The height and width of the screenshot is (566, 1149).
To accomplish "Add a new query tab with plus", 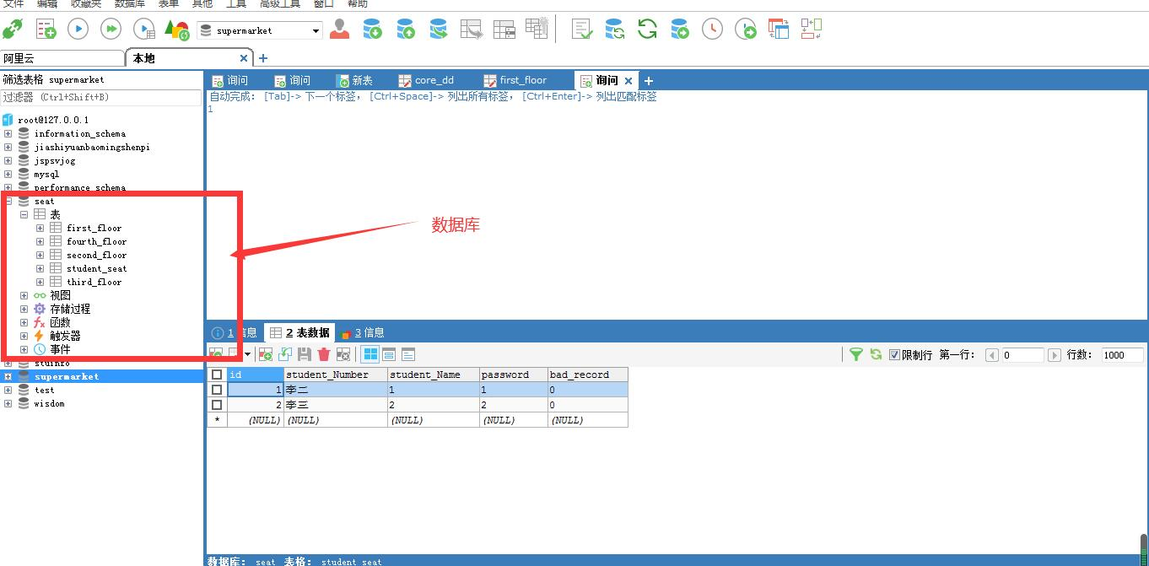I will [x=649, y=81].
